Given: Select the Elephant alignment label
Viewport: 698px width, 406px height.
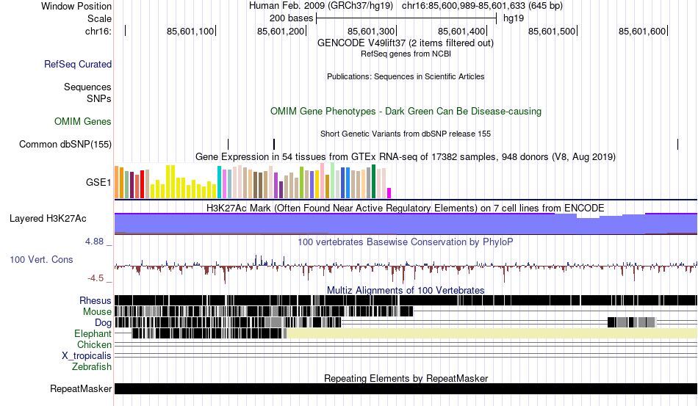Looking at the screenshot, I should [93, 333].
